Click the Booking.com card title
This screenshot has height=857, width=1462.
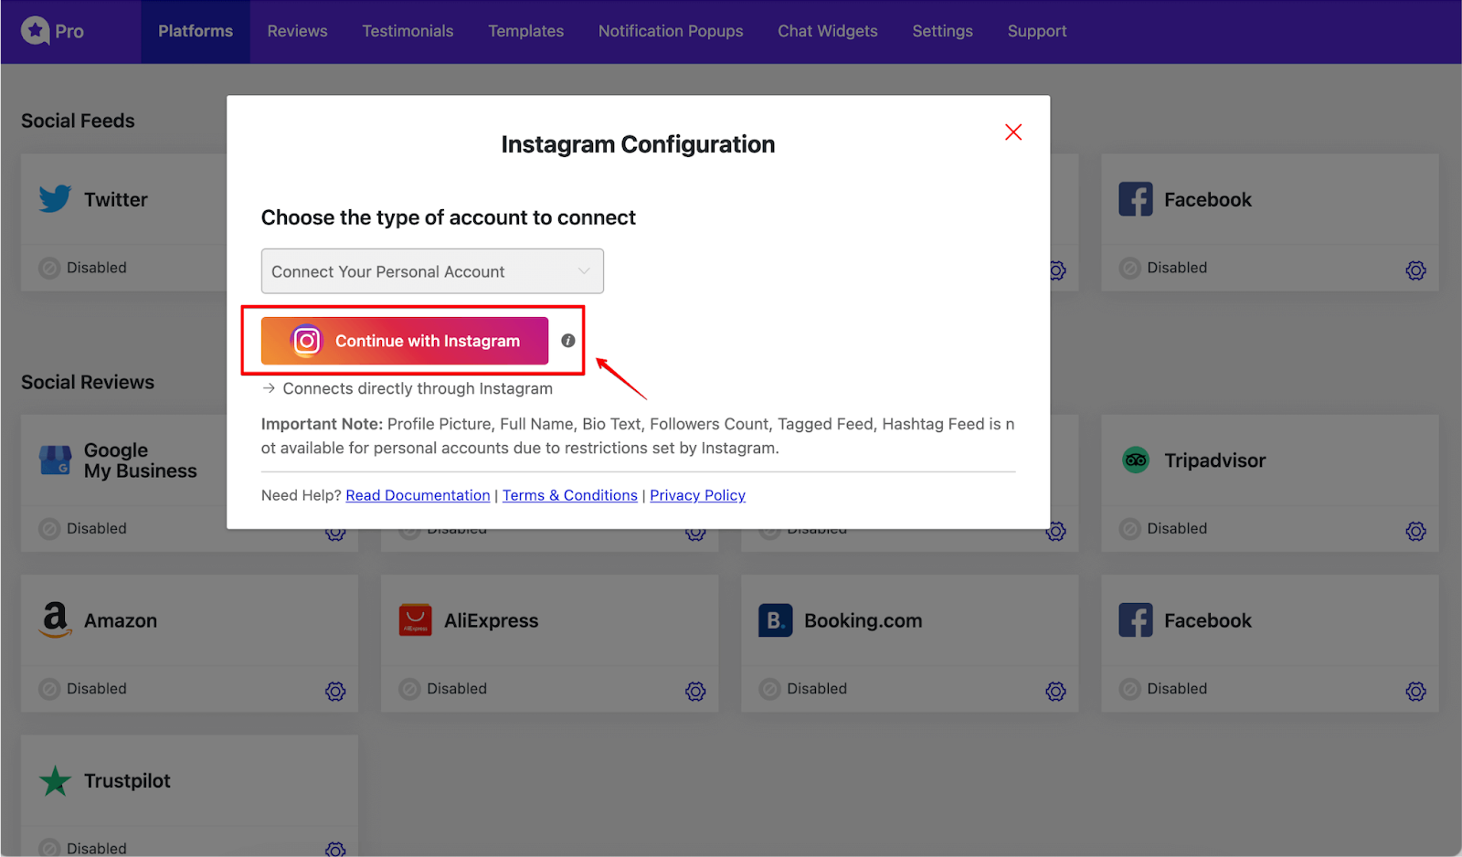(863, 620)
